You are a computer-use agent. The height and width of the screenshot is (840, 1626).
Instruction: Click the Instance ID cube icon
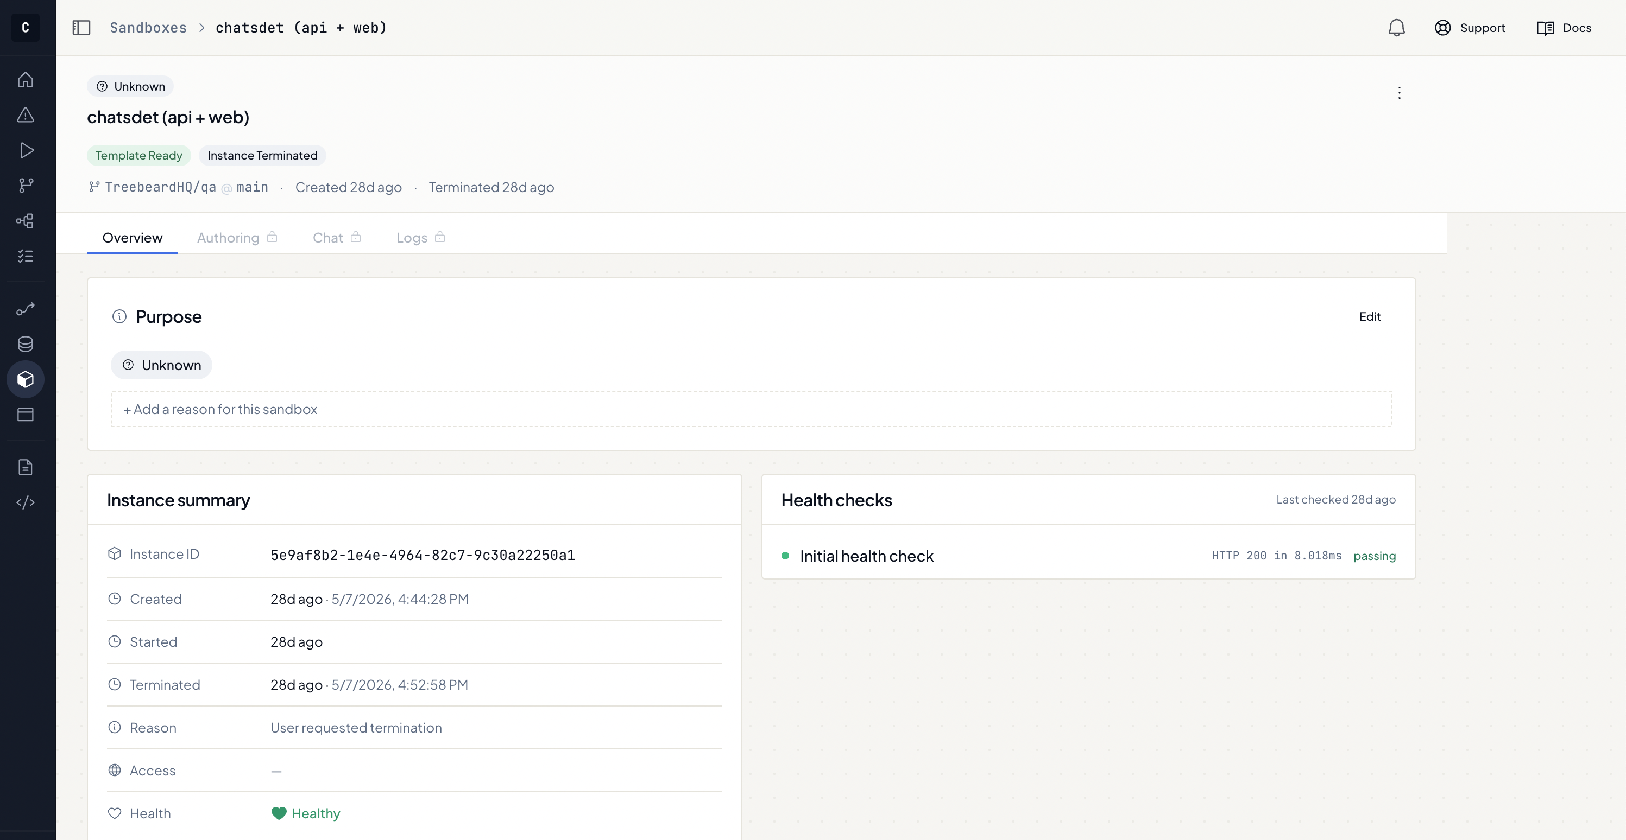(114, 553)
